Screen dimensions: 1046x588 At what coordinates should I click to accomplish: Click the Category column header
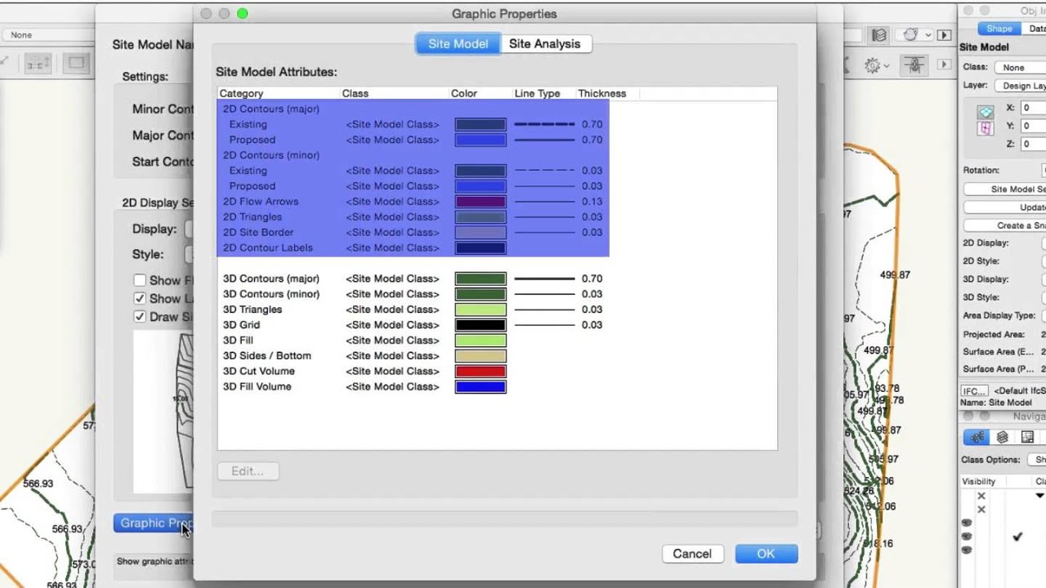point(278,94)
